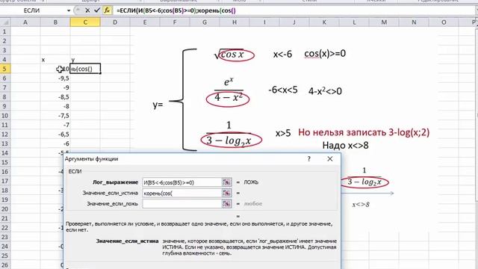Click the Значение_если_истина input field
The width and height of the screenshot is (478, 269).
pyautogui.click(x=181, y=193)
